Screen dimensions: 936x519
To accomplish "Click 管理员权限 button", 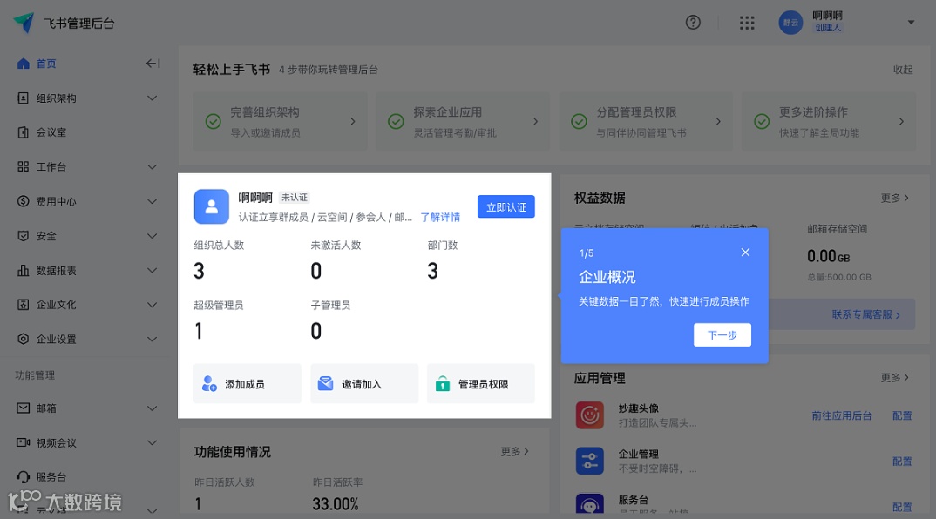I will coord(480,383).
